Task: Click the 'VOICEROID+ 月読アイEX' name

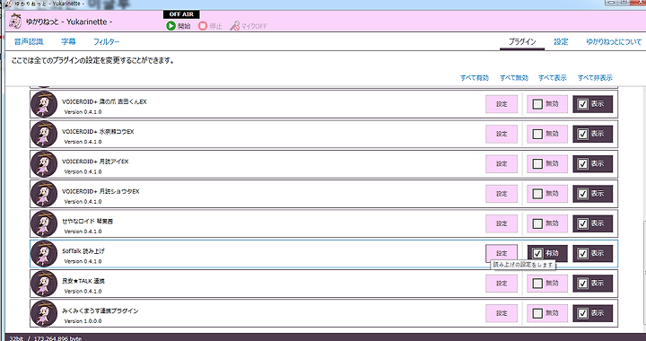Action: pos(95,162)
